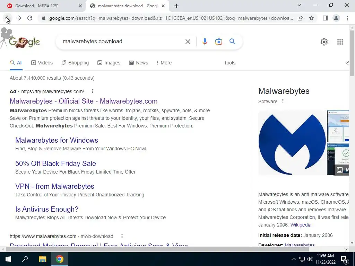Click the browser back arrow

click(7, 18)
